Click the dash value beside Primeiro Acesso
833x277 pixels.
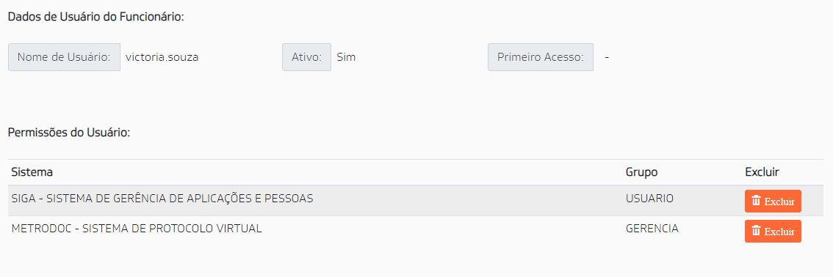607,57
